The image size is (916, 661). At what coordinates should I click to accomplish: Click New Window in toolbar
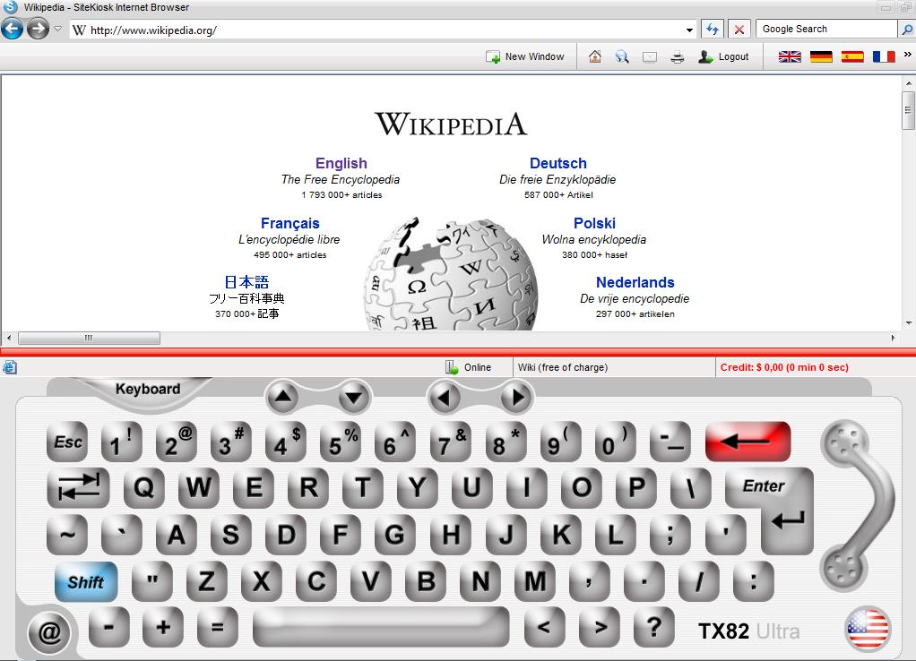(x=525, y=56)
